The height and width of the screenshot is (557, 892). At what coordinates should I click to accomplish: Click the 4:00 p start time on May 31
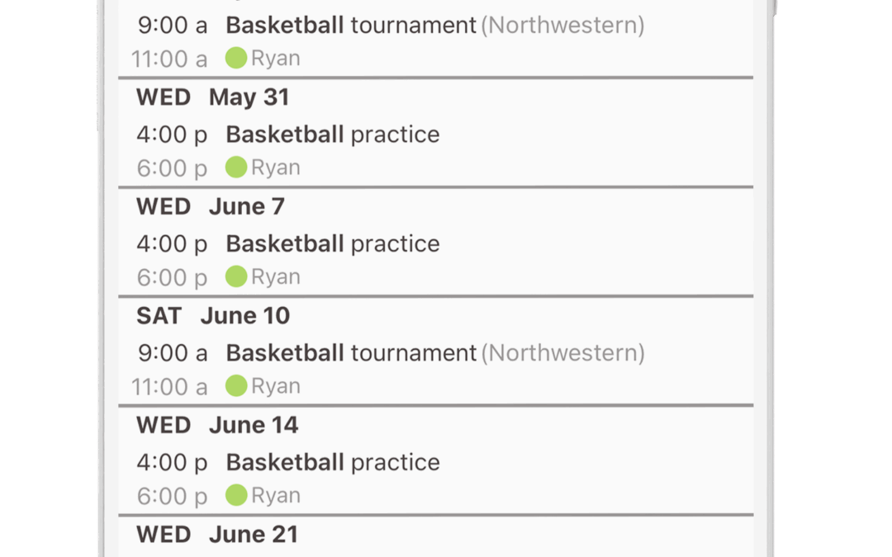click(x=172, y=135)
